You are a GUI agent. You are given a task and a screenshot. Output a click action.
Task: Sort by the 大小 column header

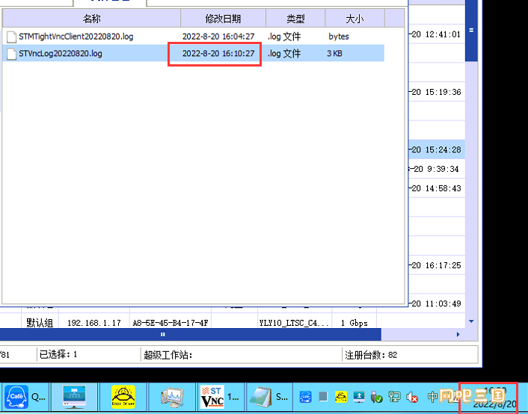354,19
